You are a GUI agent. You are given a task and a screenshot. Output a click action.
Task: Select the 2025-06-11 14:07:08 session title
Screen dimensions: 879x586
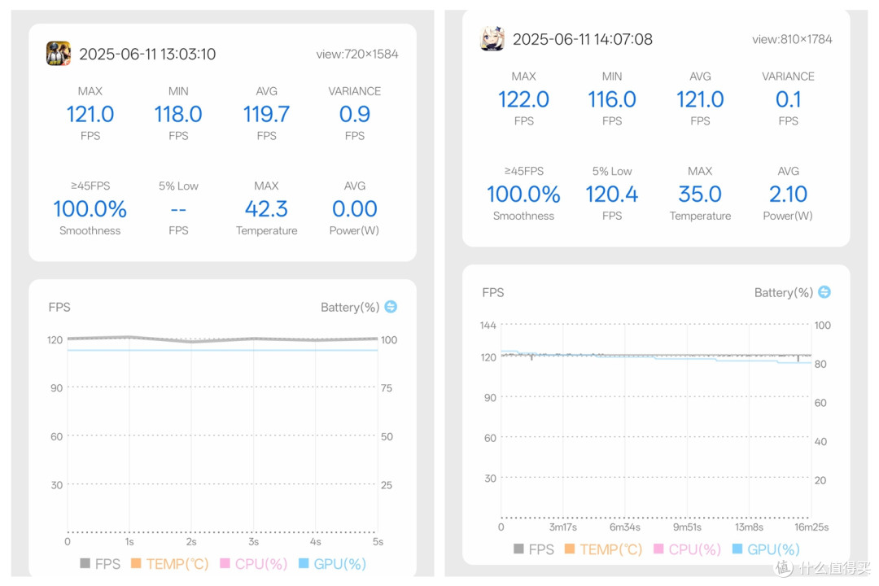583,39
